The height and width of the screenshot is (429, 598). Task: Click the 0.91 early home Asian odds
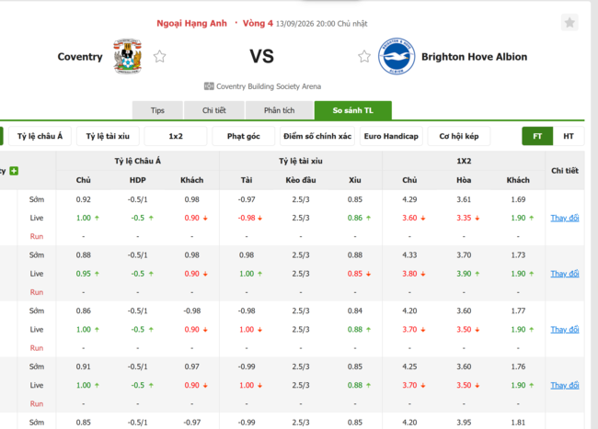pos(83,367)
